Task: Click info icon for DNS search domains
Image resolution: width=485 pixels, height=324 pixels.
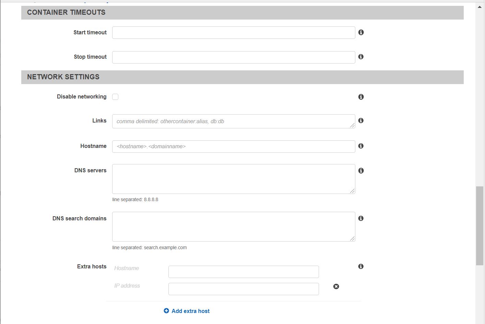Action: [x=361, y=218]
